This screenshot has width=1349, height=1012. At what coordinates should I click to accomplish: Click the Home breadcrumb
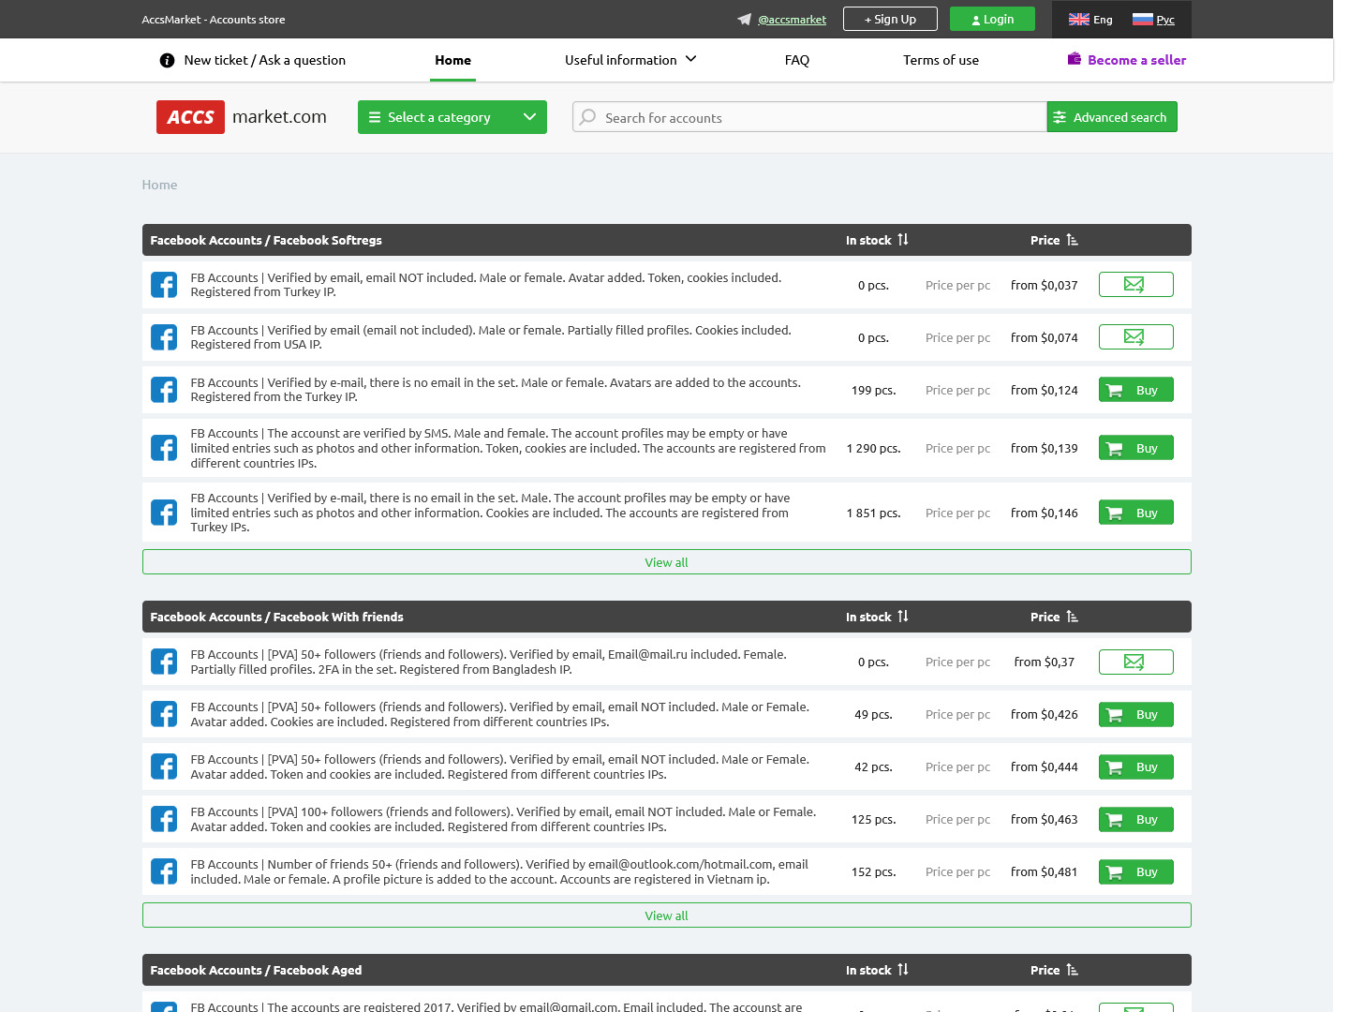pyautogui.click(x=159, y=185)
